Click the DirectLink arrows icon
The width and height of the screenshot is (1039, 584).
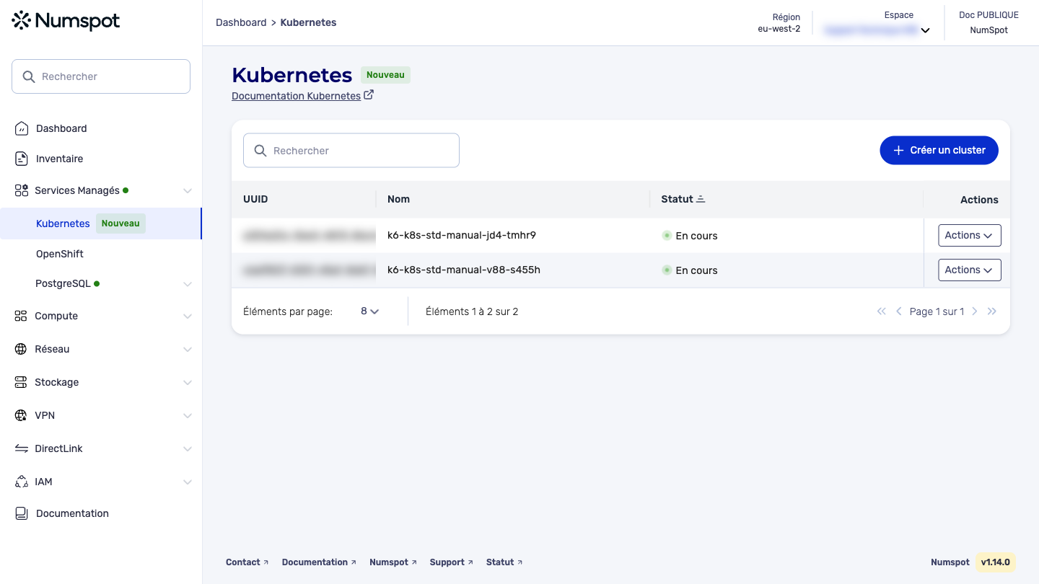pos(22,448)
